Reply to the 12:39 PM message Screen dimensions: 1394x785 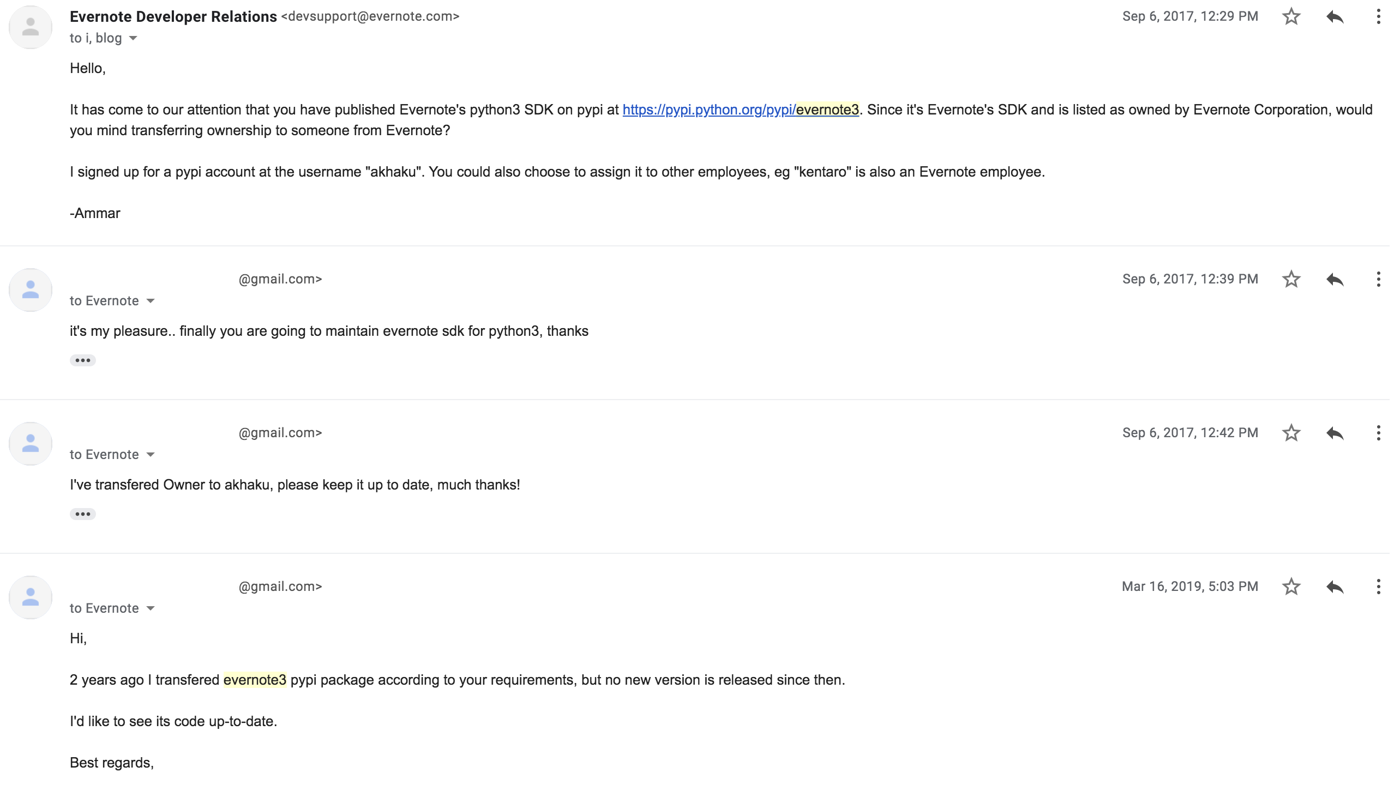1335,279
